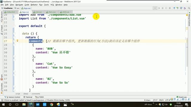Click the 'Vue So Easy' string in code
This screenshot has height=107, width=191.
62,67
